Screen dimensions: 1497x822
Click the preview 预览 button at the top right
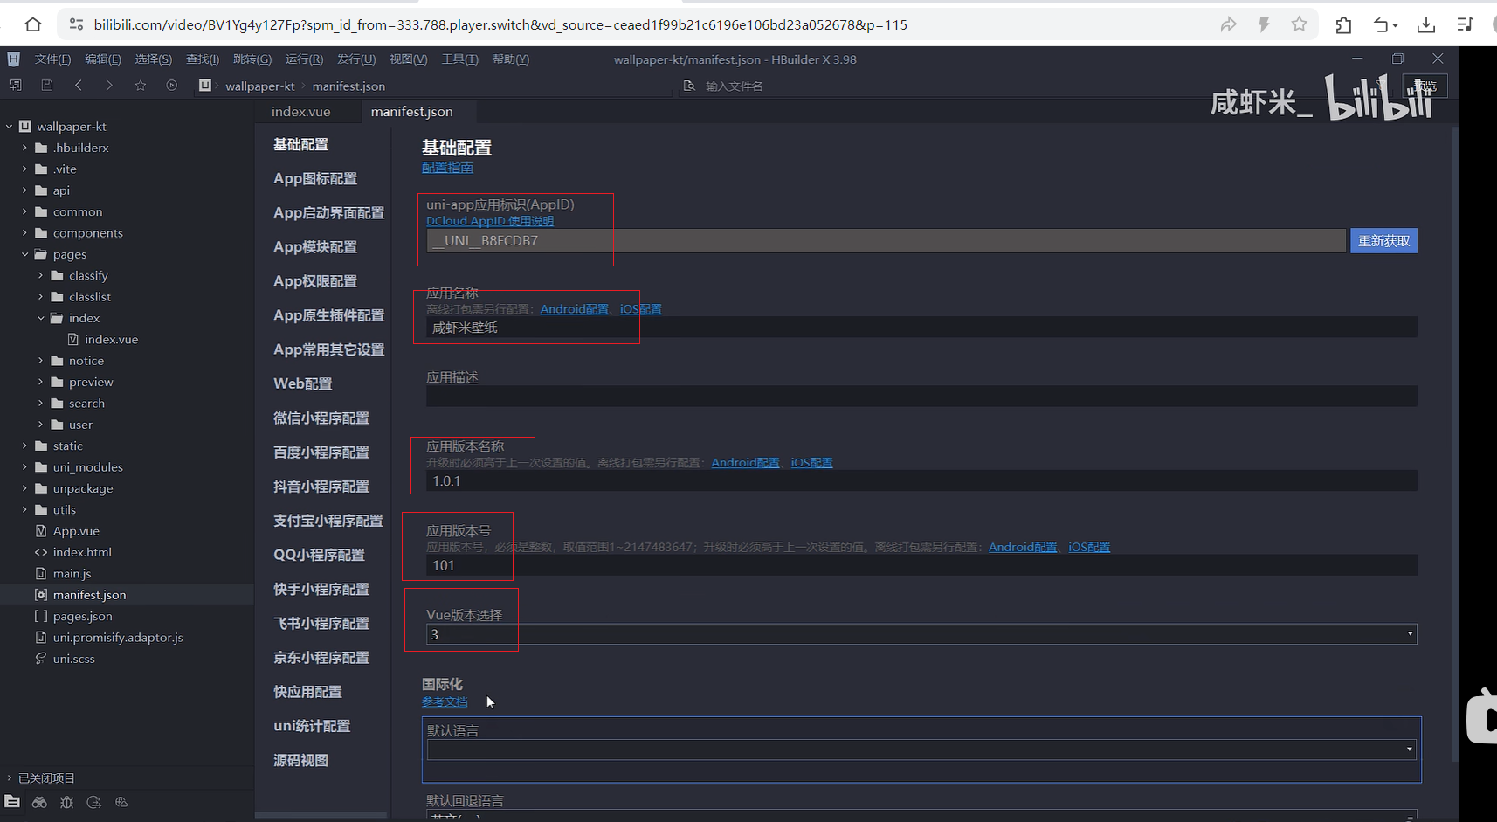[1425, 86]
